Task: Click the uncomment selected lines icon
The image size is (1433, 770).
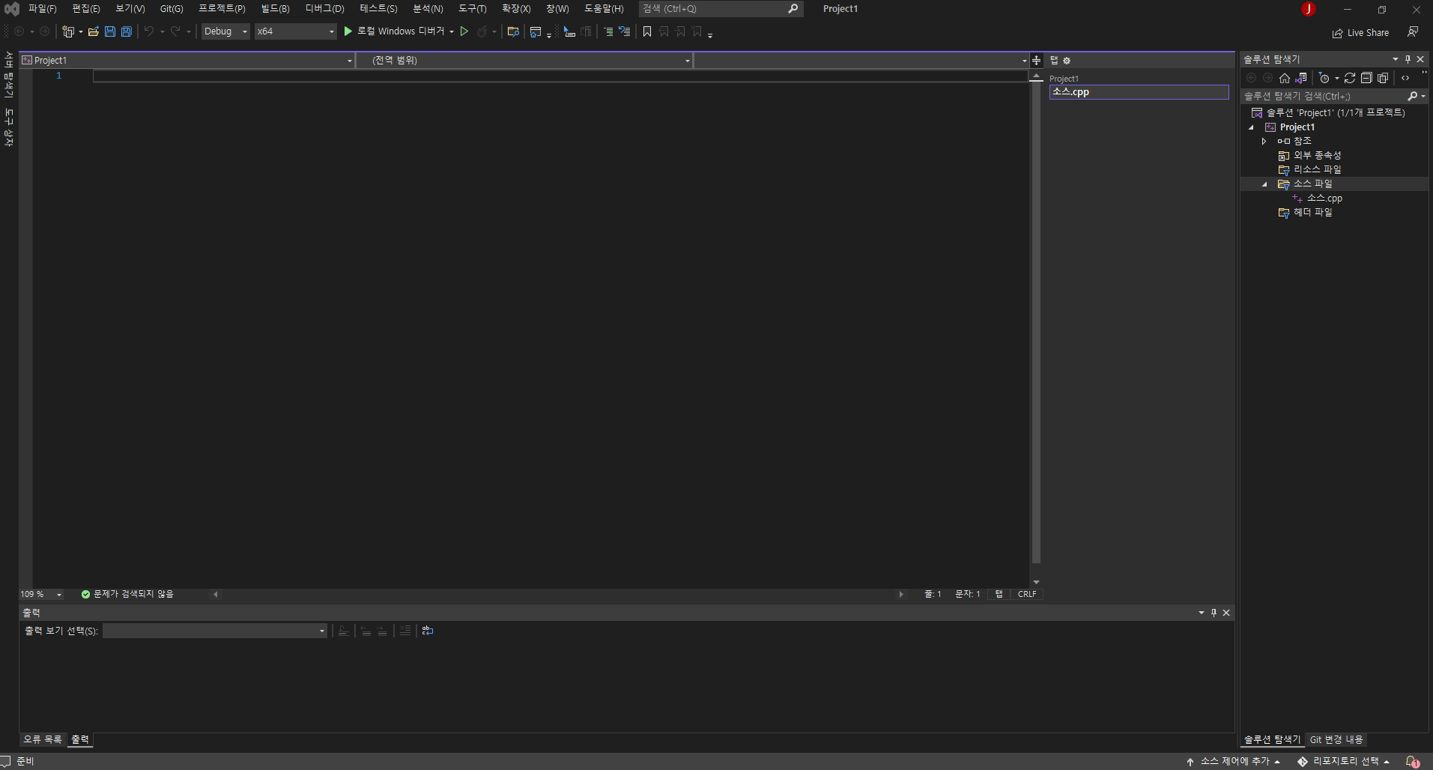Action: (x=624, y=31)
